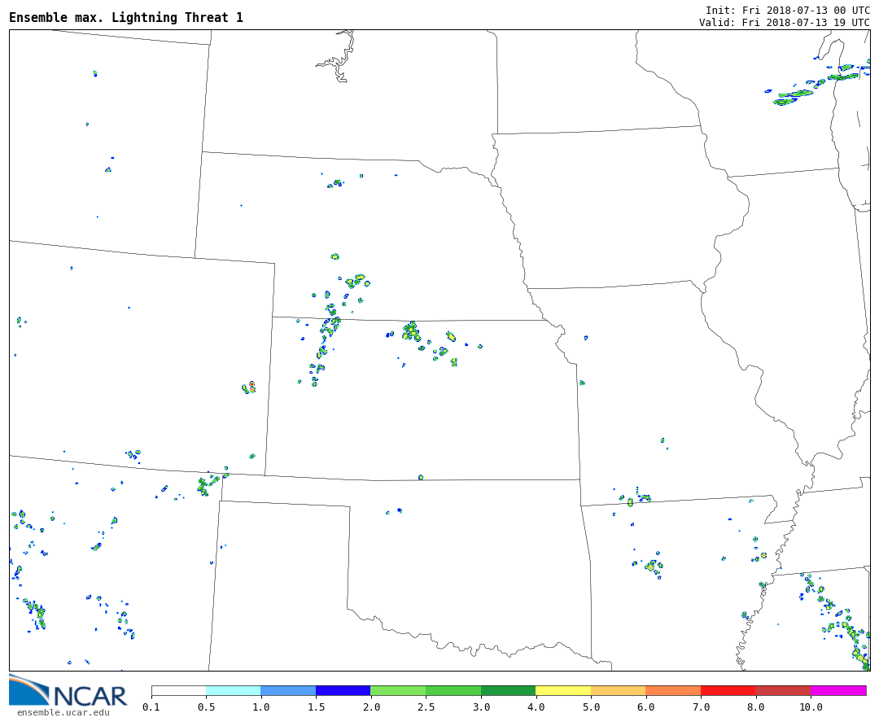Click the colorbar tick label 3.0
Viewport: 879px width, 722px height.
(x=480, y=707)
